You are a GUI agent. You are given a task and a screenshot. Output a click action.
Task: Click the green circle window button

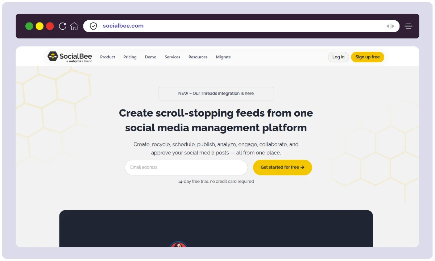click(29, 26)
